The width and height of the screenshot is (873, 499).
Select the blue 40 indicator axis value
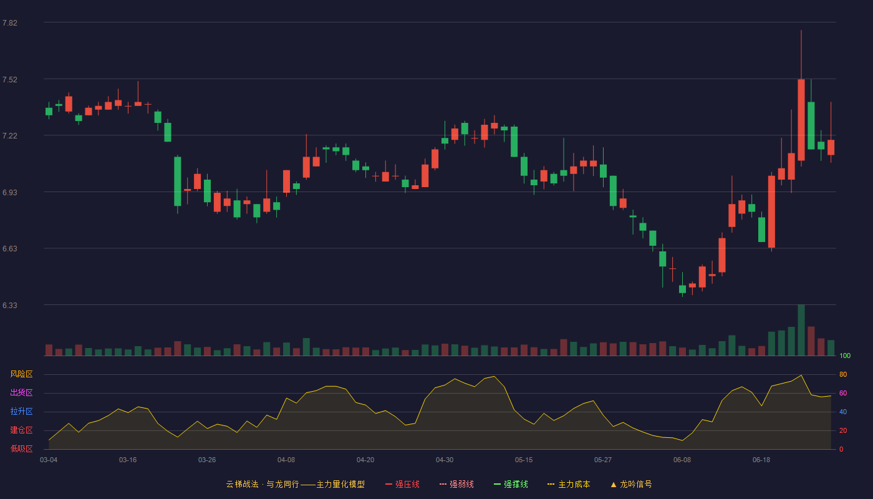tap(843, 412)
